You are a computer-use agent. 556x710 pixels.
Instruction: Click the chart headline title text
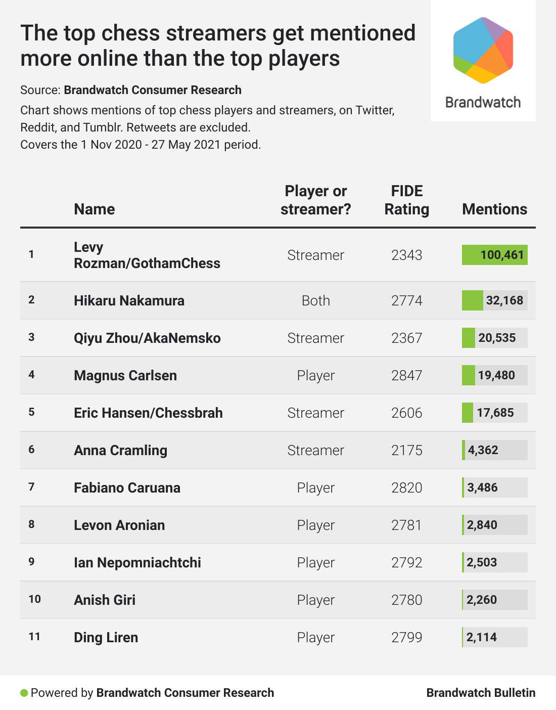pos(217,46)
